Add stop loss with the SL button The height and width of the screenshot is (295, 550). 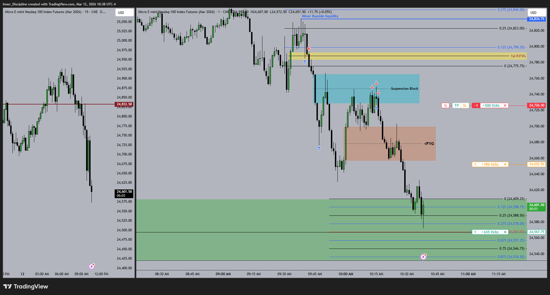(x=465, y=105)
